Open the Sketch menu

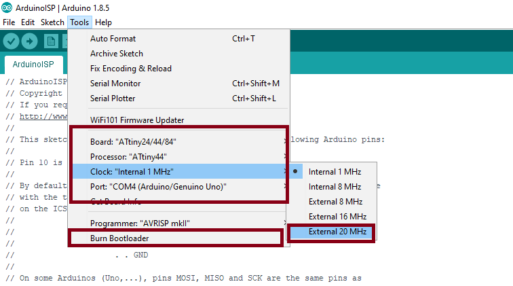(52, 22)
